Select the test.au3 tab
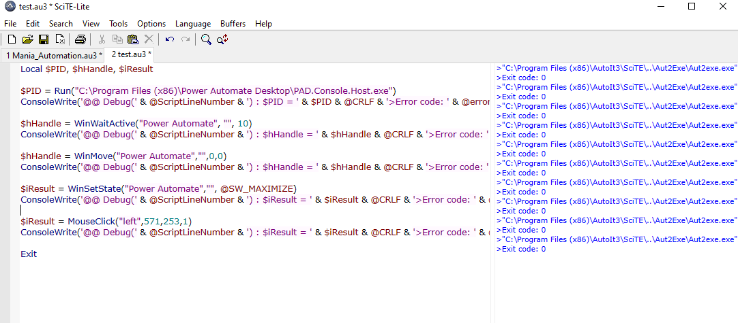This screenshot has width=738, height=323. tap(132, 54)
